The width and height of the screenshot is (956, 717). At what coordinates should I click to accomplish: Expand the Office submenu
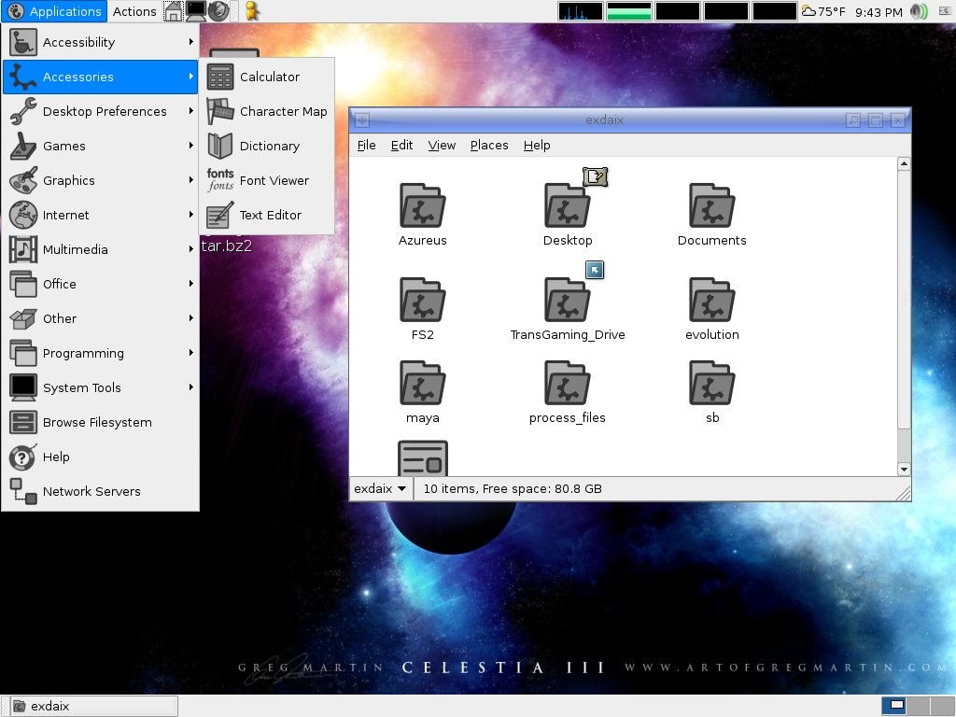pyautogui.click(x=101, y=284)
